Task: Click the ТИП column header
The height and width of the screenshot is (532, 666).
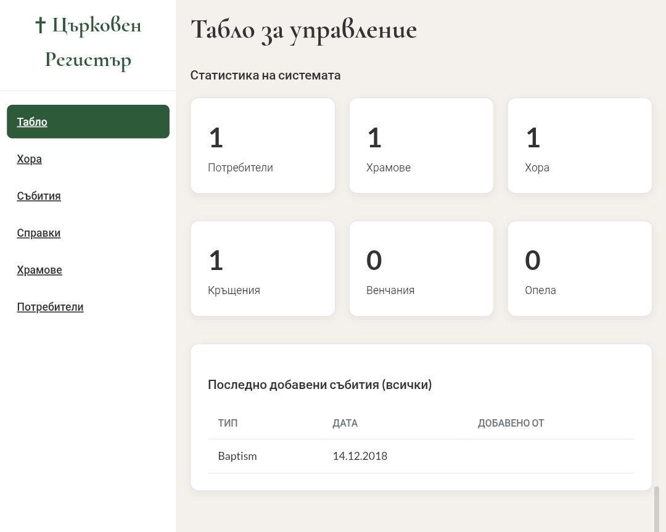Action: [x=228, y=424]
